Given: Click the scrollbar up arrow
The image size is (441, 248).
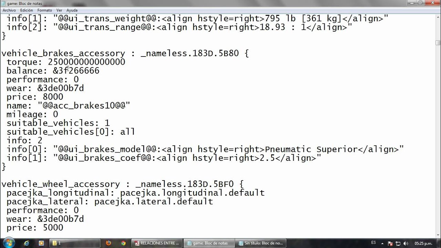Looking at the screenshot, I should pyautogui.click(x=438, y=16).
